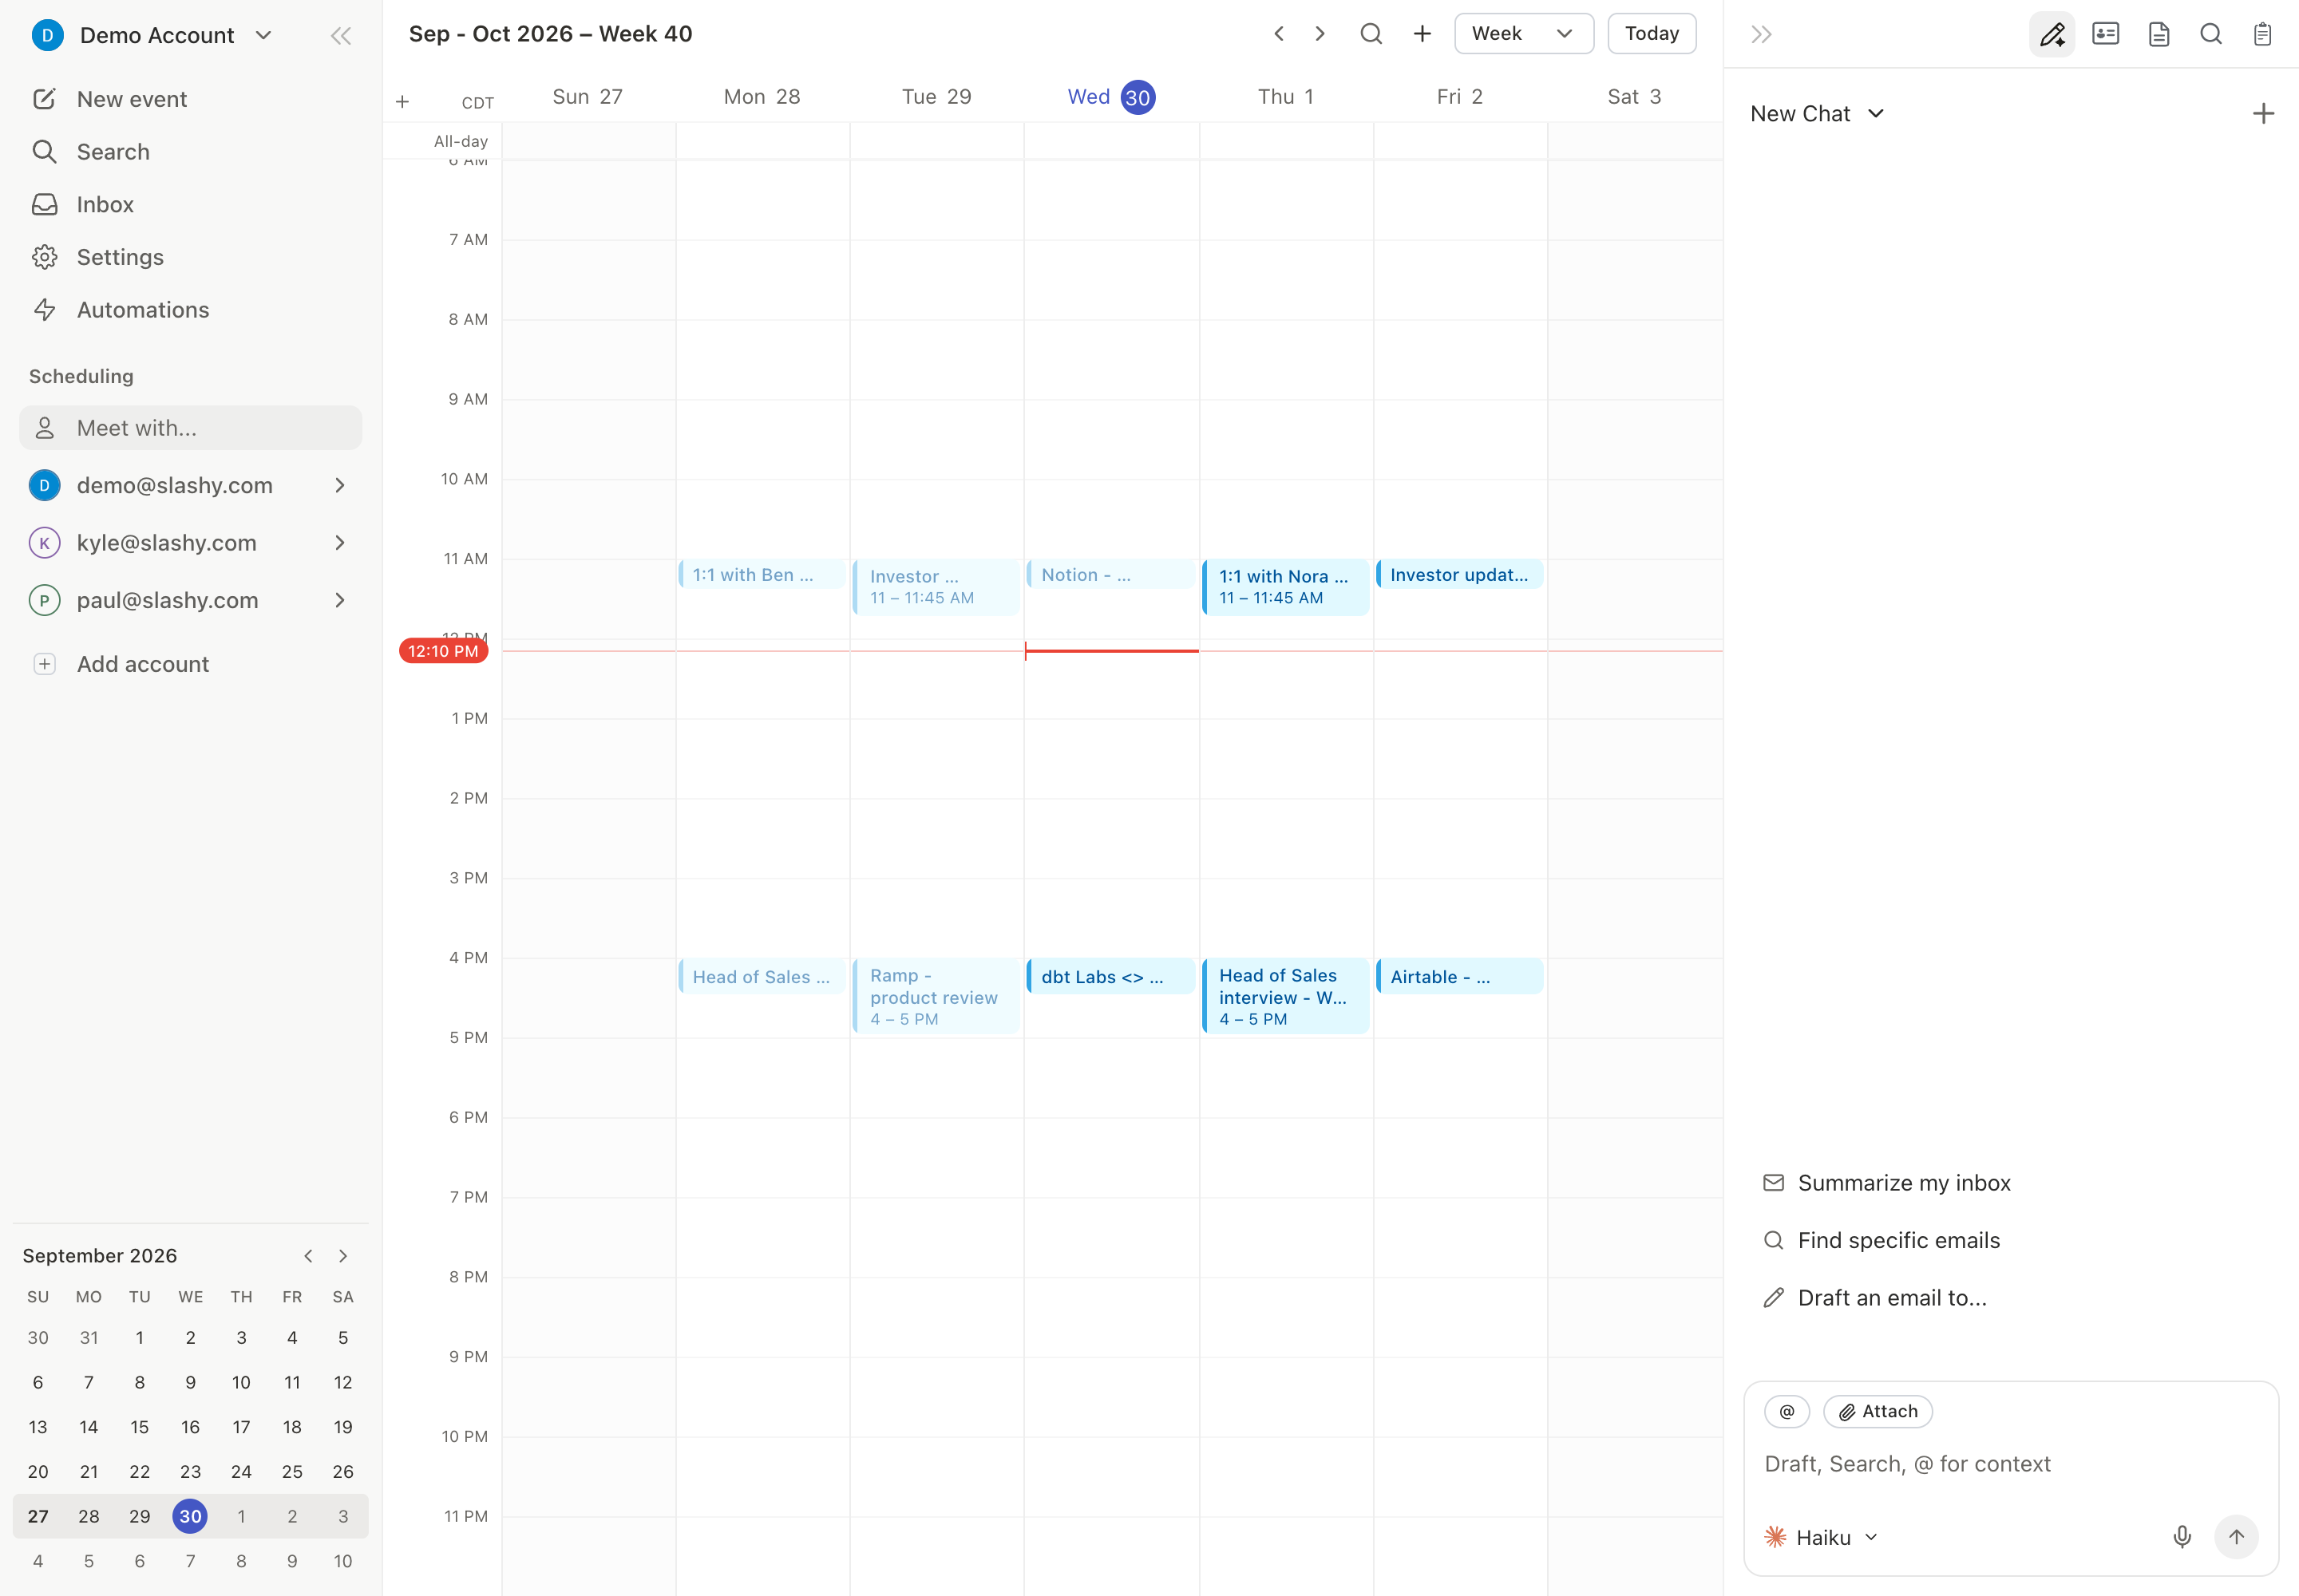Screen dimensions: 2299x1596
Task: Open the Week view dropdown
Action: (1524, 34)
